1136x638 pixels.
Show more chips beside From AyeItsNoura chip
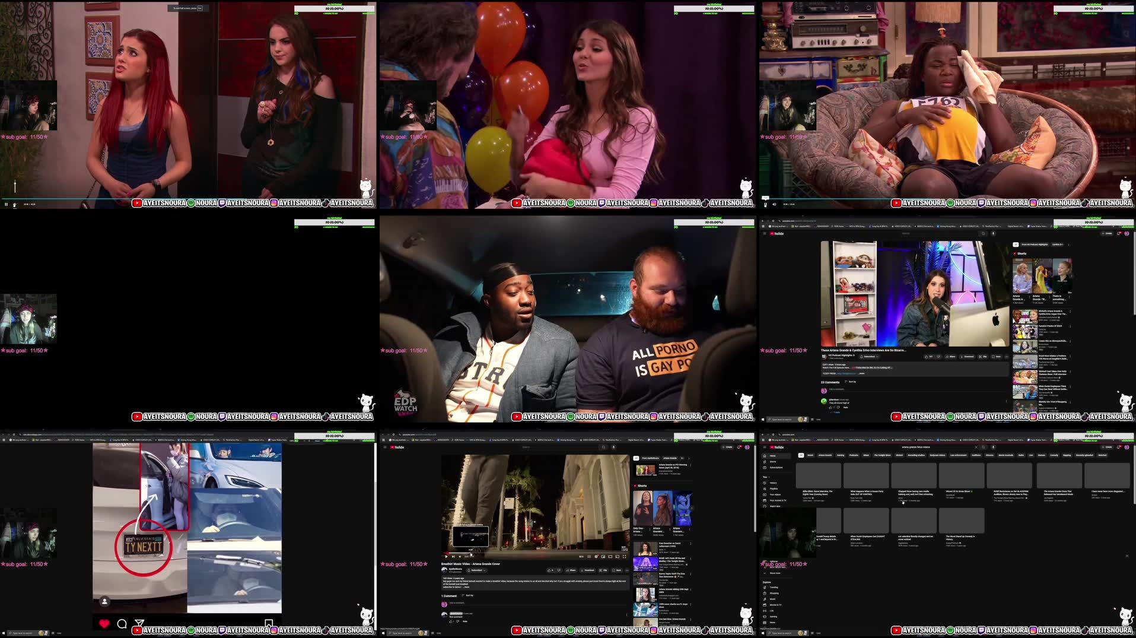[x=689, y=458]
